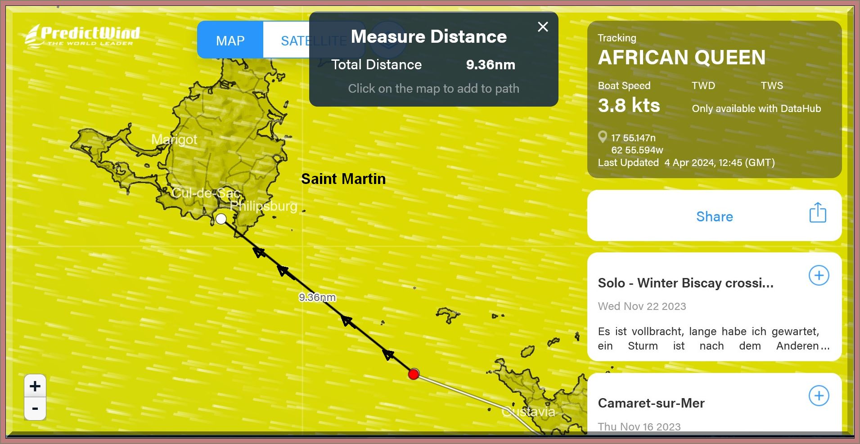Switch to MAP view
The width and height of the screenshot is (860, 444).
click(230, 40)
